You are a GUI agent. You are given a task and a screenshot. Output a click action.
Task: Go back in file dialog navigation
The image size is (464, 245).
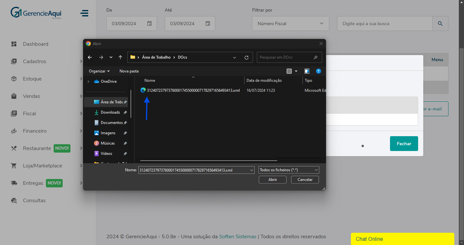(x=90, y=57)
